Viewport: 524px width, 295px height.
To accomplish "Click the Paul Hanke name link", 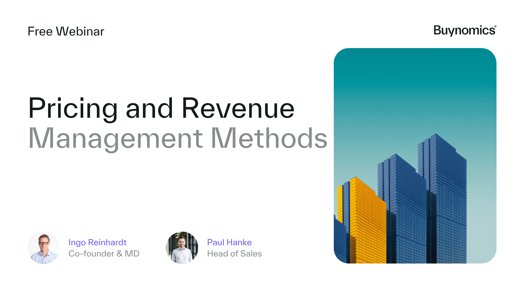I will pos(229,242).
